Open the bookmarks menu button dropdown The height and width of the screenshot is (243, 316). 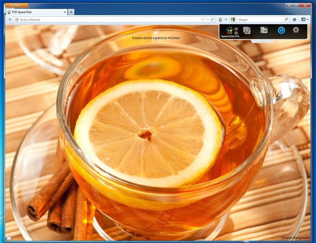pyautogui.click(x=304, y=20)
